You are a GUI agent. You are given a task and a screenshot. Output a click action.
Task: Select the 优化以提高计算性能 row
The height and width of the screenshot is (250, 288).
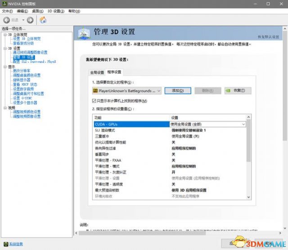tap(170, 142)
